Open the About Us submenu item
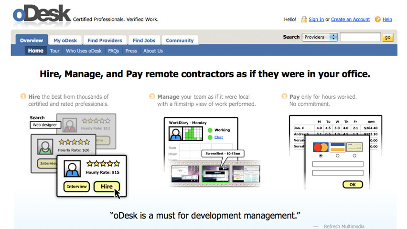Screen dimensions: 407x229 coord(153,51)
